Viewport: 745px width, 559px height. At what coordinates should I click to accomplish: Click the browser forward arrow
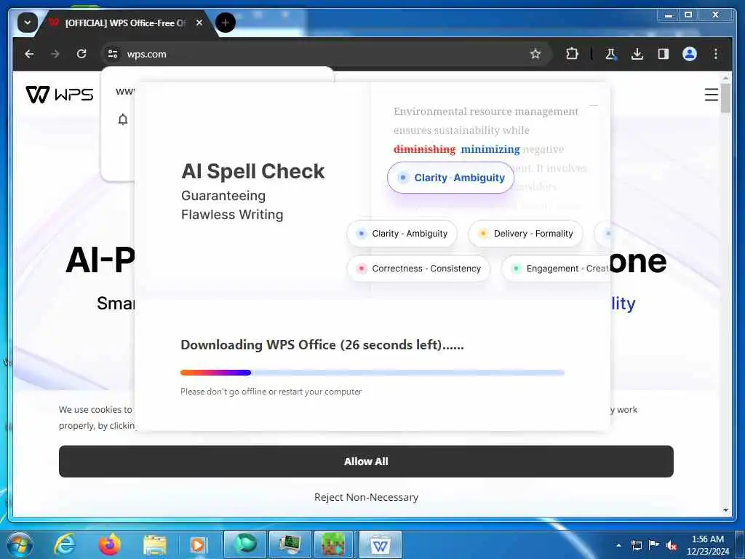pos(55,54)
